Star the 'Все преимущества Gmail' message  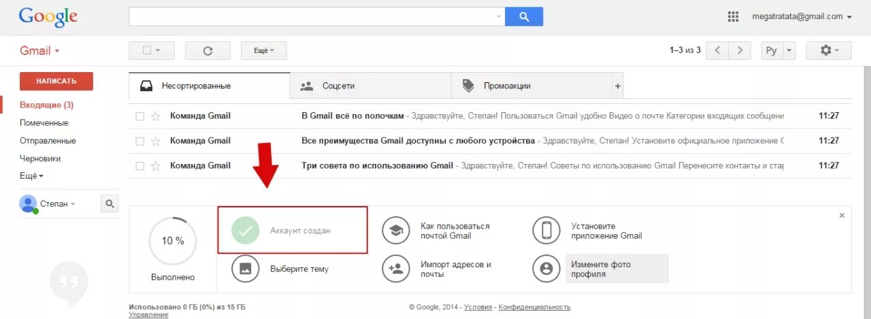point(155,141)
